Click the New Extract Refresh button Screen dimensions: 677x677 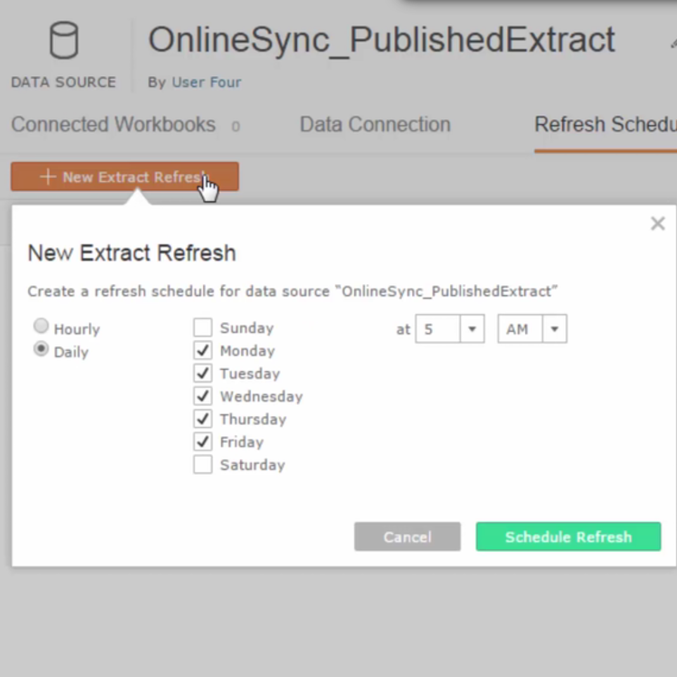124,177
